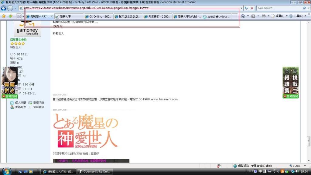Expand the address bar history dropdown
Screen dimensions: 311x175
(x=241, y=8)
